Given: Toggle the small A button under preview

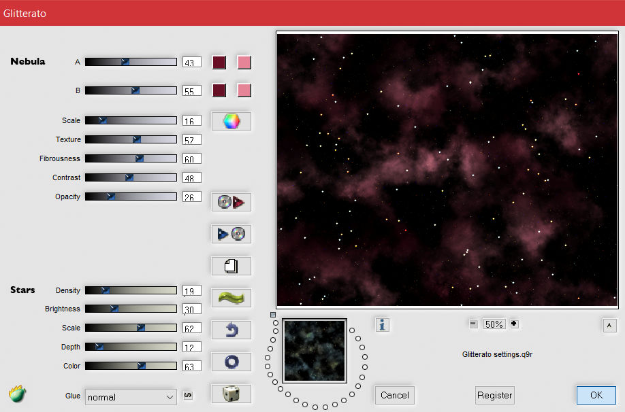Looking at the screenshot, I should pos(609,325).
